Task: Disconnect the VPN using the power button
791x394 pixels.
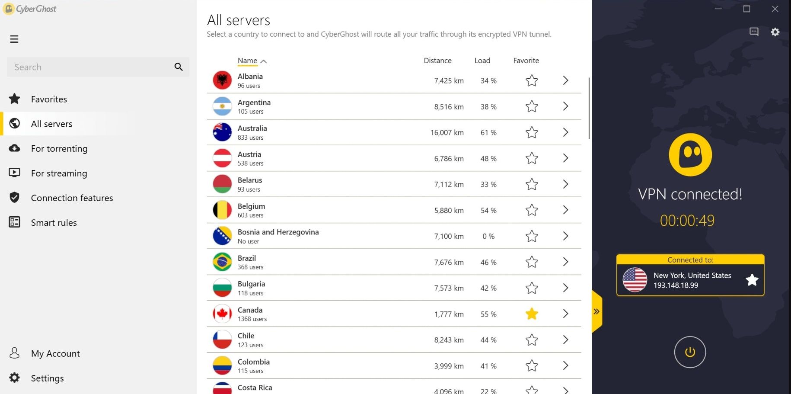Action: tap(690, 352)
